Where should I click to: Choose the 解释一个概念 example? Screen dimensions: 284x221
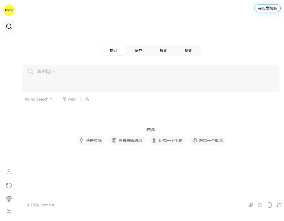pos(208,140)
